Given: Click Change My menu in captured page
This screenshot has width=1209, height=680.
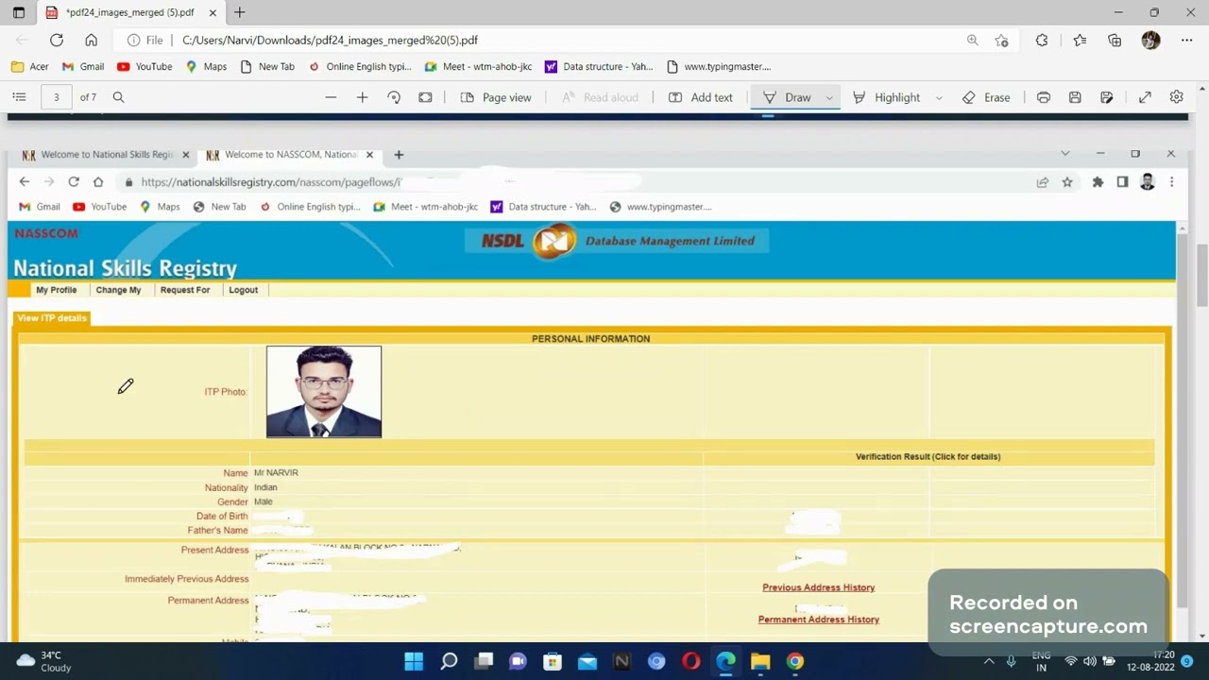Looking at the screenshot, I should click(x=118, y=290).
